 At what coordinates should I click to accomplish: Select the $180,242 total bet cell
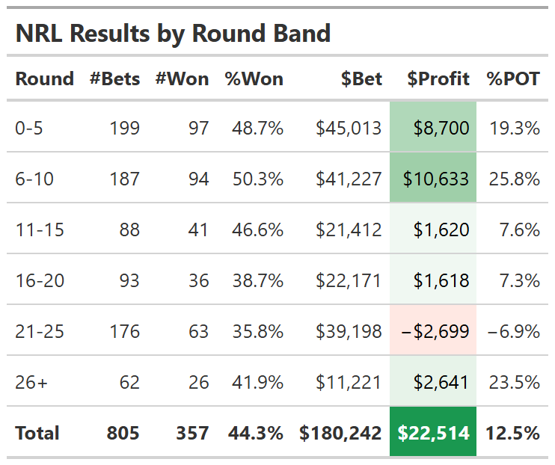point(340,433)
